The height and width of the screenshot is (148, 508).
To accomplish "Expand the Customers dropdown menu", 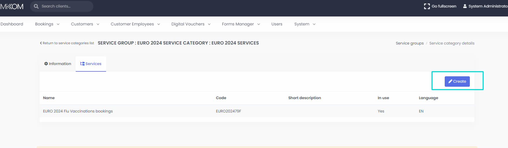I will pyautogui.click(x=85, y=24).
